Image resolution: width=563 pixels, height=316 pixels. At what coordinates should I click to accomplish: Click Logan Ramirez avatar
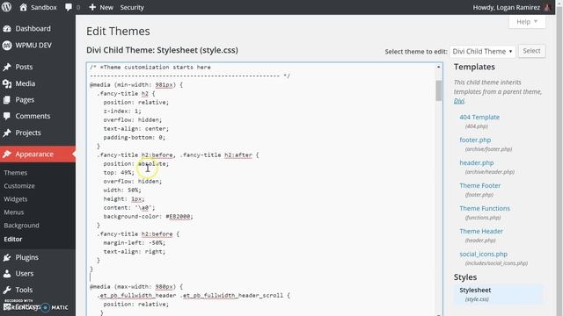pyautogui.click(x=547, y=7)
